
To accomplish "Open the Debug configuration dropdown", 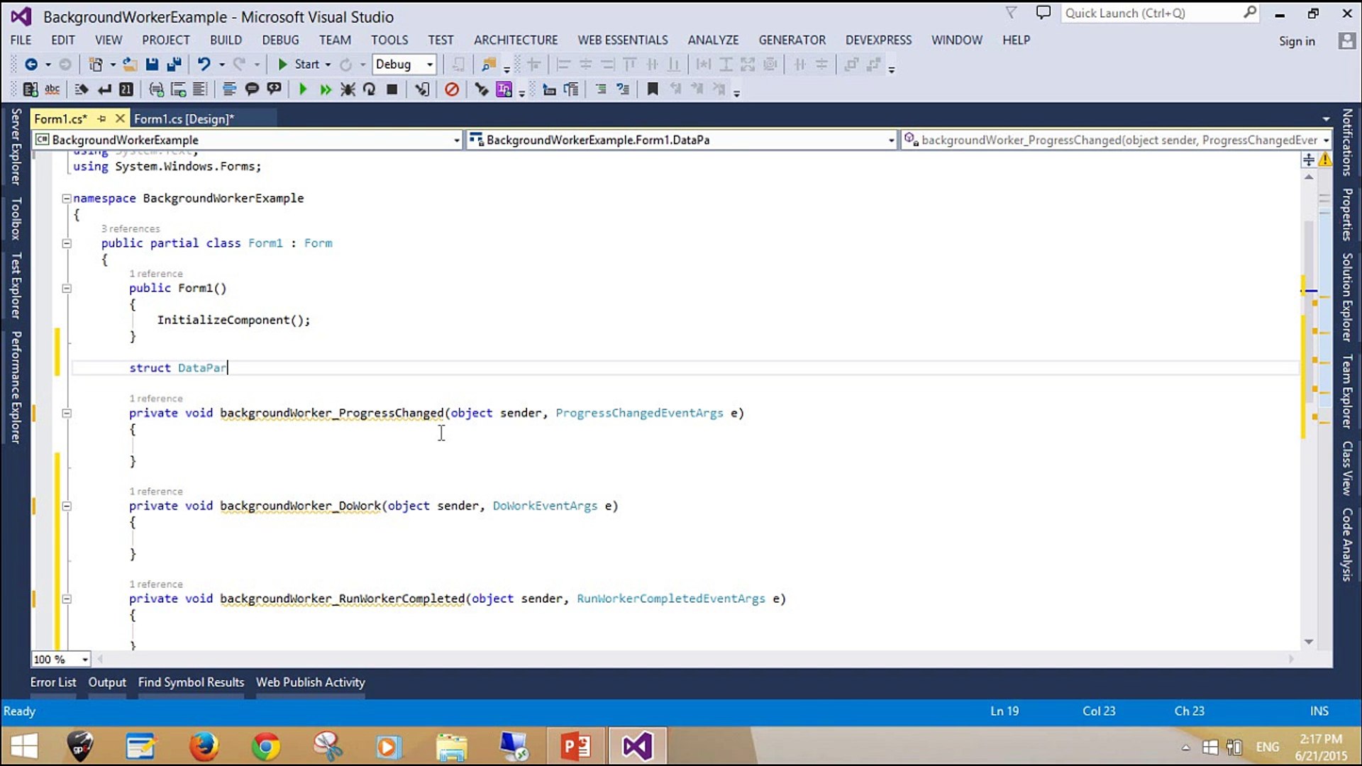I will 429,65.
